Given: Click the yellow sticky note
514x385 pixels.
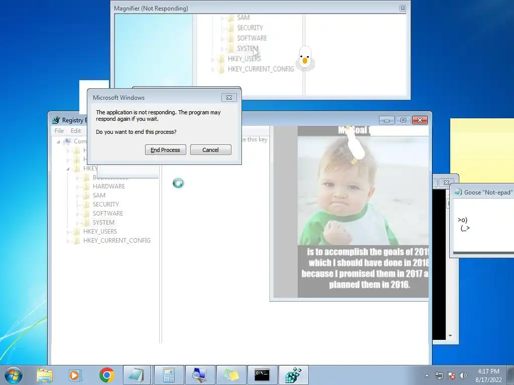Looking at the screenshot, I should click(x=482, y=150).
